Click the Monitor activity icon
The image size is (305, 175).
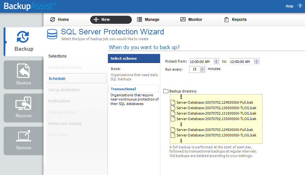pos(183,19)
